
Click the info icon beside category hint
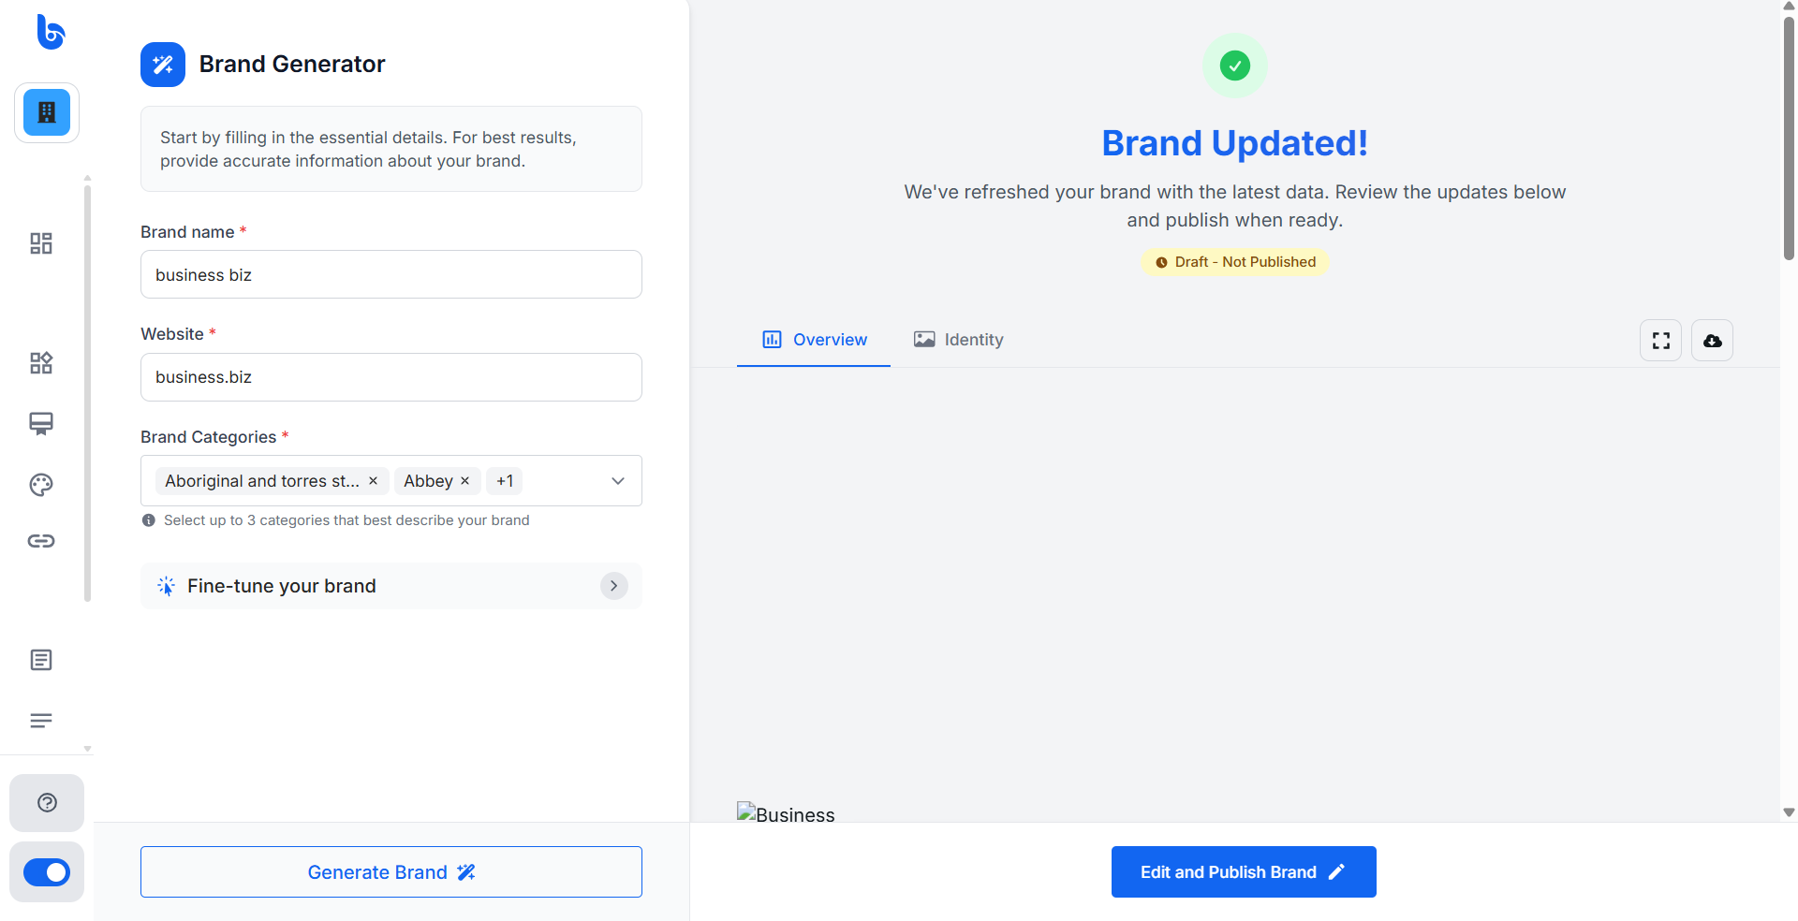[x=149, y=520]
